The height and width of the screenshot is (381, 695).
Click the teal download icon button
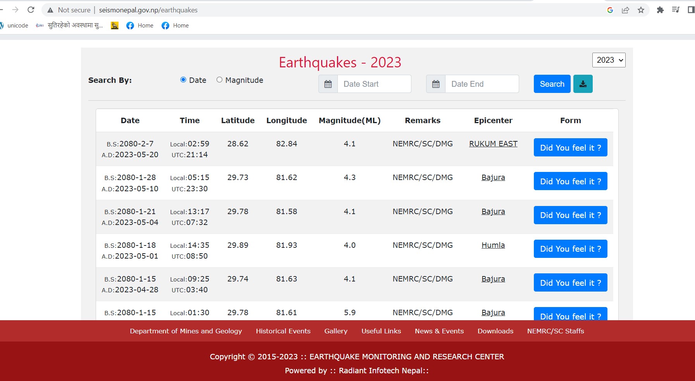583,84
